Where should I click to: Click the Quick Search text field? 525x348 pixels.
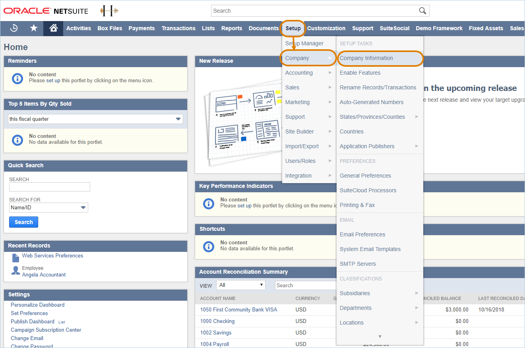tap(50, 187)
